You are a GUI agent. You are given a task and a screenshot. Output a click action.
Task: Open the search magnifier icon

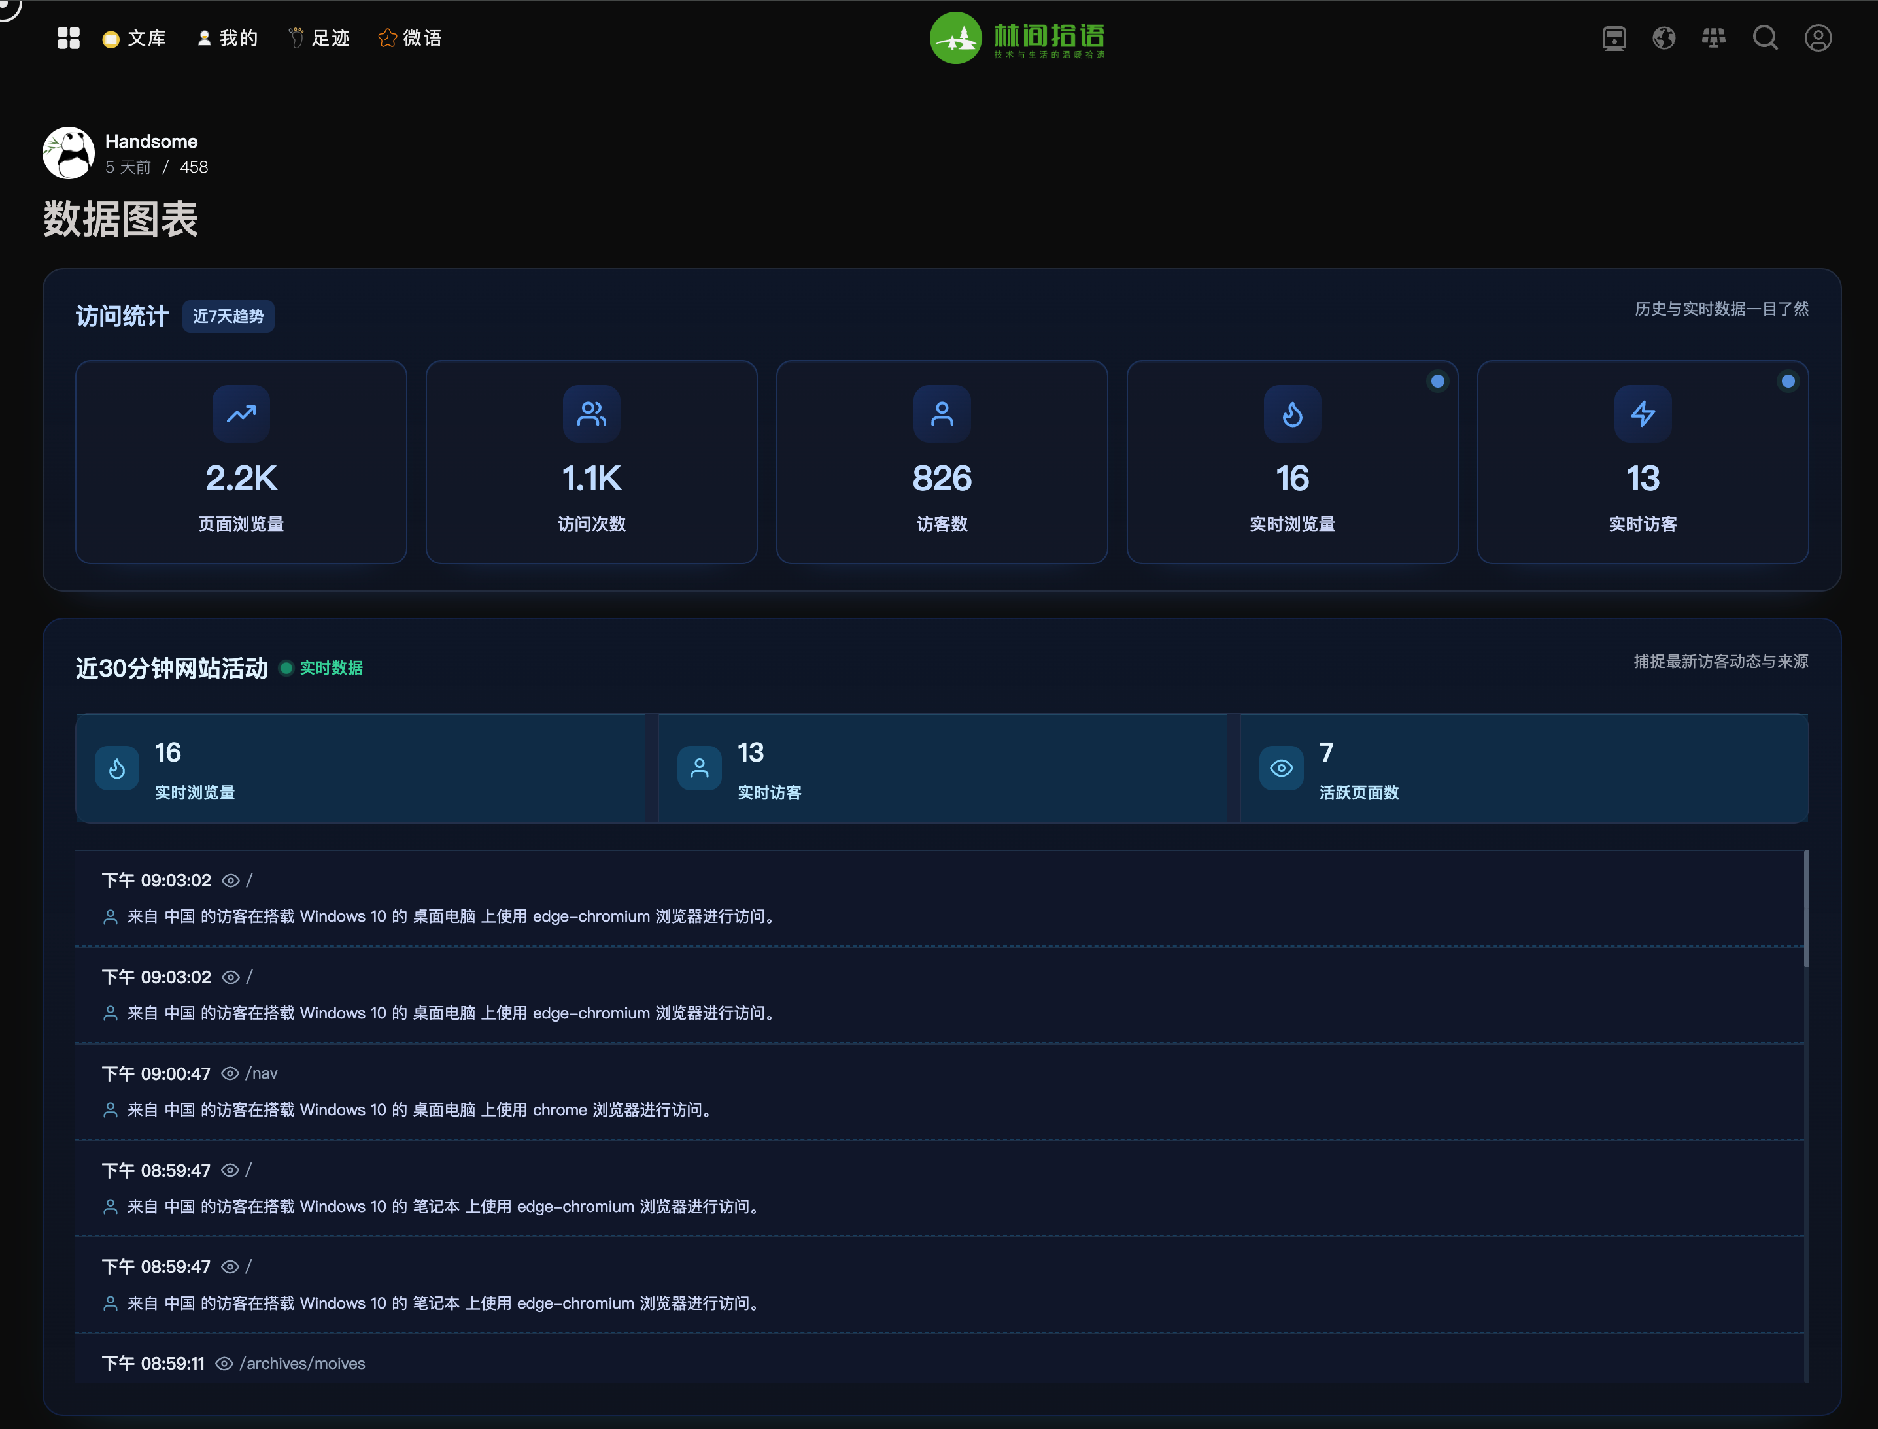1765,39
